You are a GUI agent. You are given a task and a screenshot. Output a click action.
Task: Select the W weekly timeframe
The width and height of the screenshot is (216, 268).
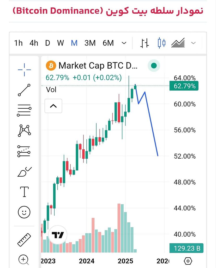[61, 43]
